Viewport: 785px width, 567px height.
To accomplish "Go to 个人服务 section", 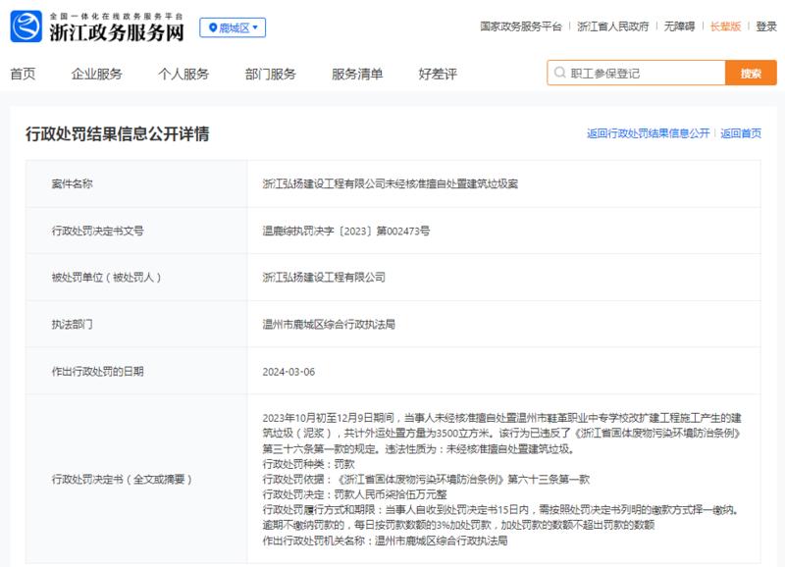I will click(x=183, y=75).
